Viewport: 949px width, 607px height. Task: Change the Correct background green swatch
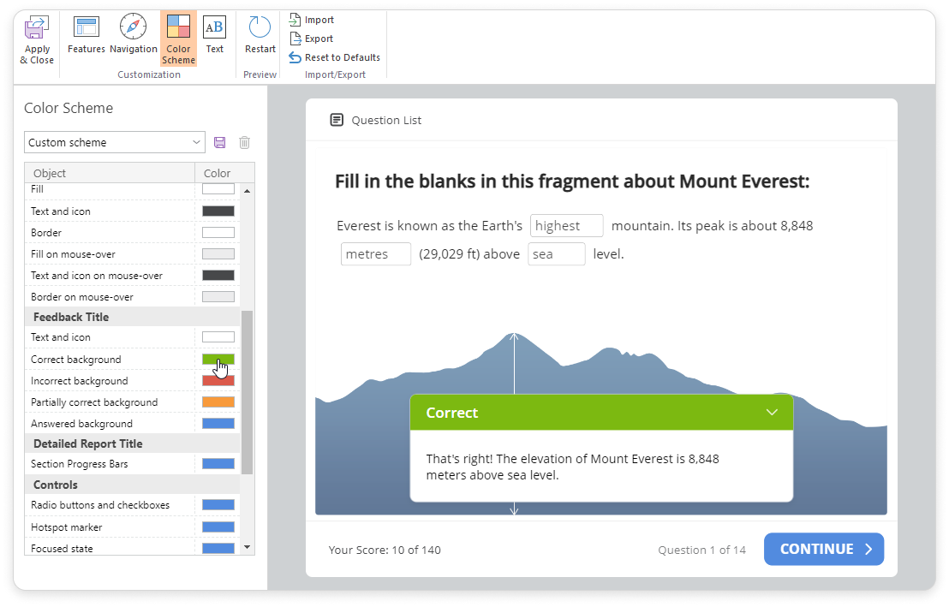(218, 360)
